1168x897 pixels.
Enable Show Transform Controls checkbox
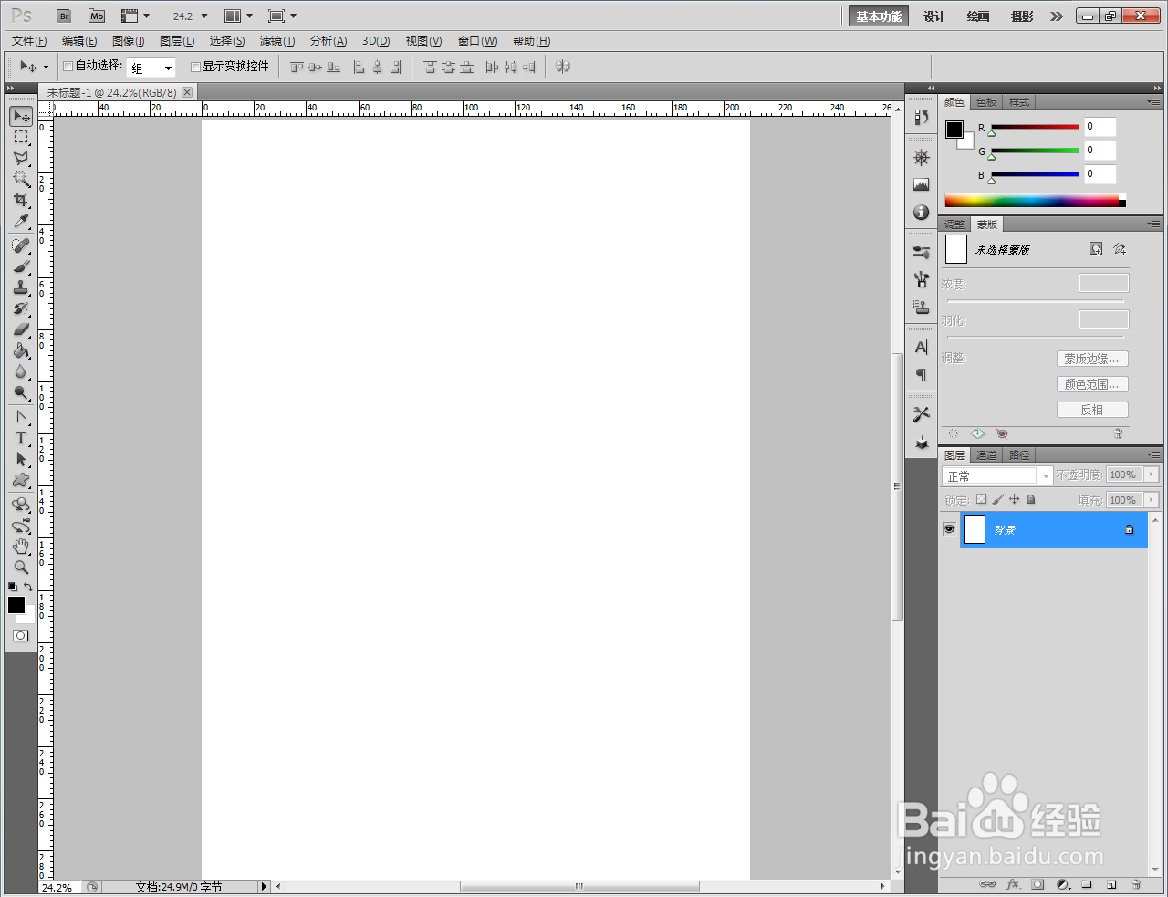click(x=195, y=66)
